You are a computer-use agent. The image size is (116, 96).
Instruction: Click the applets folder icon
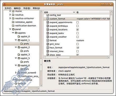16,33
